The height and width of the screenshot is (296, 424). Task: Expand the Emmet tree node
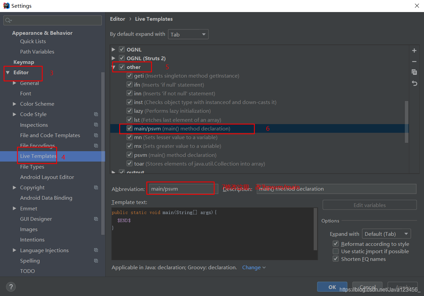tap(14, 208)
